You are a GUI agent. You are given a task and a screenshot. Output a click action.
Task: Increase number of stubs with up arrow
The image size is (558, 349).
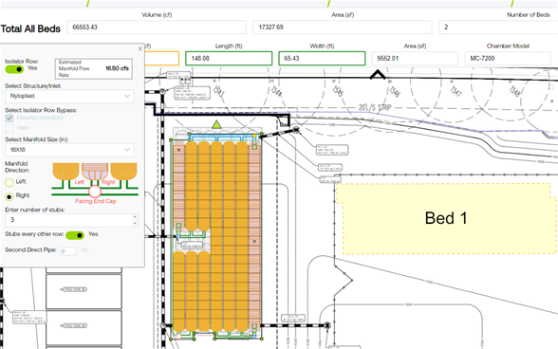(x=135, y=216)
